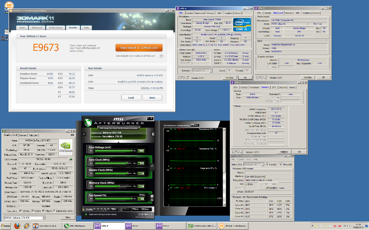Click the Detach button in hardware monitor
The height and width of the screenshot is (230, 369).
pyautogui.click(x=194, y=125)
